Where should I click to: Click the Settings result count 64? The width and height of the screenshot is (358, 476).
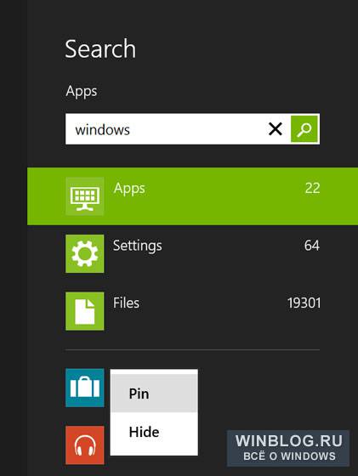click(x=312, y=246)
